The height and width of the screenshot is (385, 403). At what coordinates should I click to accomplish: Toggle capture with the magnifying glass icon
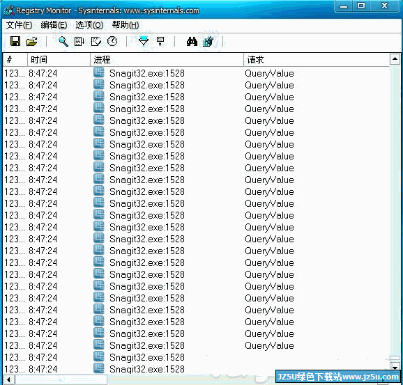point(63,41)
